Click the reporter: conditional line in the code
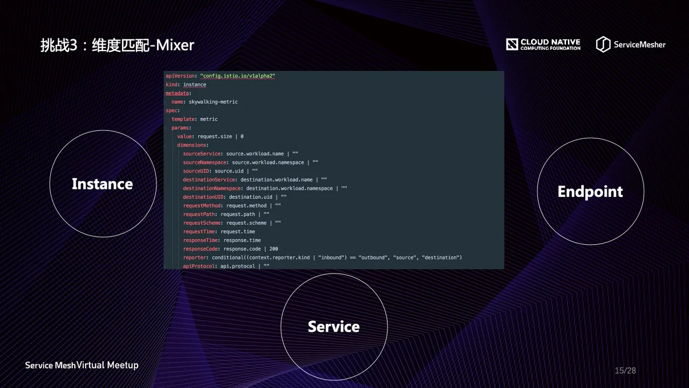This screenshot has width=689, height=388. click(322, 258)
